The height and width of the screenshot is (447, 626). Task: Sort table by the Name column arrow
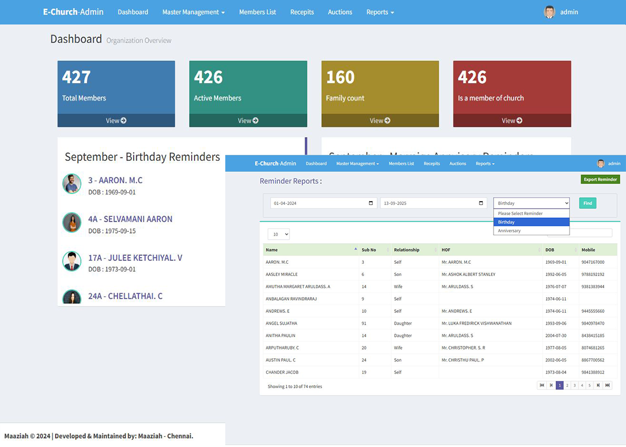(x=355, y=249)
